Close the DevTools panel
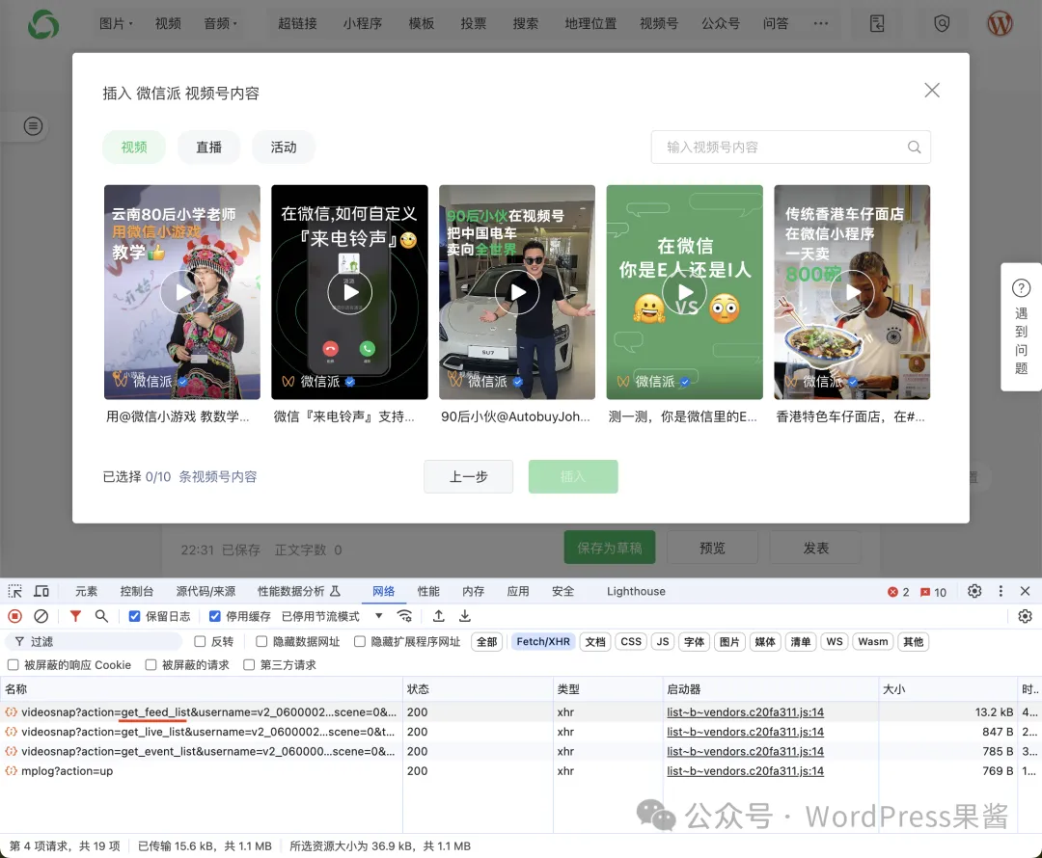The image size is (1042, 858). pos(1025,591)
